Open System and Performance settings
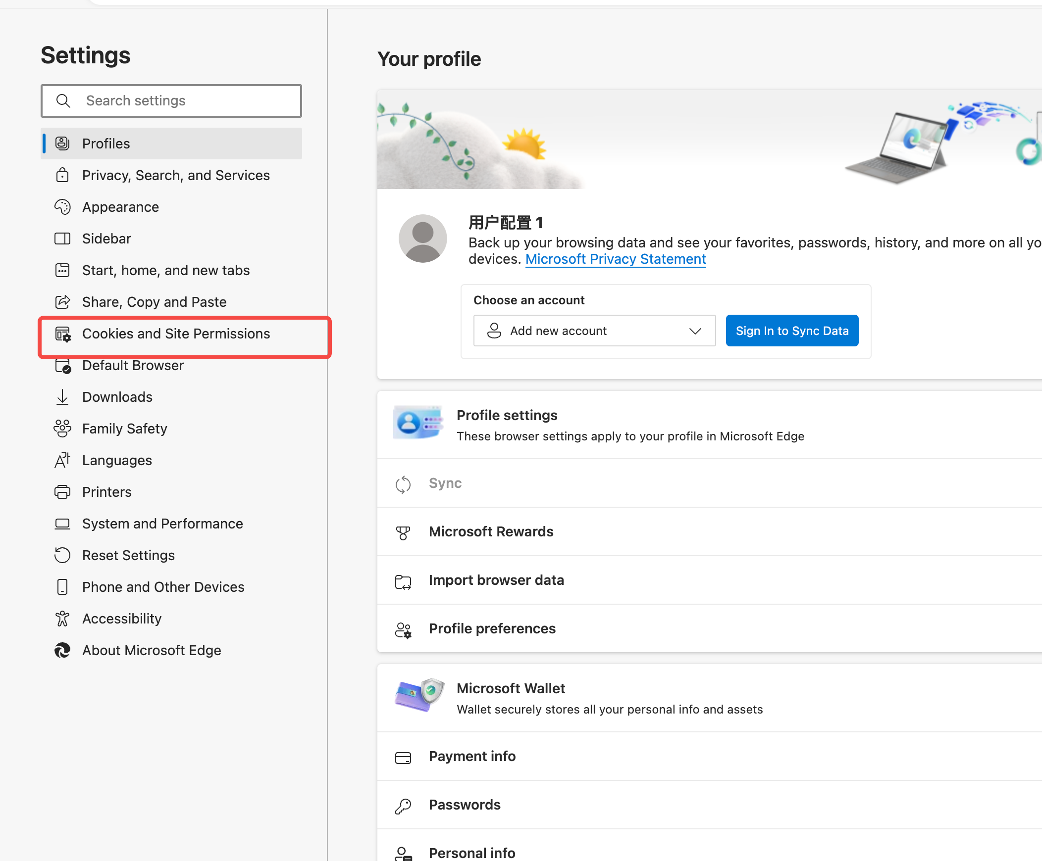Viewport: 1042px width, 861px height. (162, 524)
